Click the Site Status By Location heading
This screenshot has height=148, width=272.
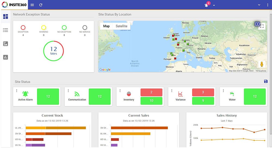pyautogui.click(x=115, y=15)
